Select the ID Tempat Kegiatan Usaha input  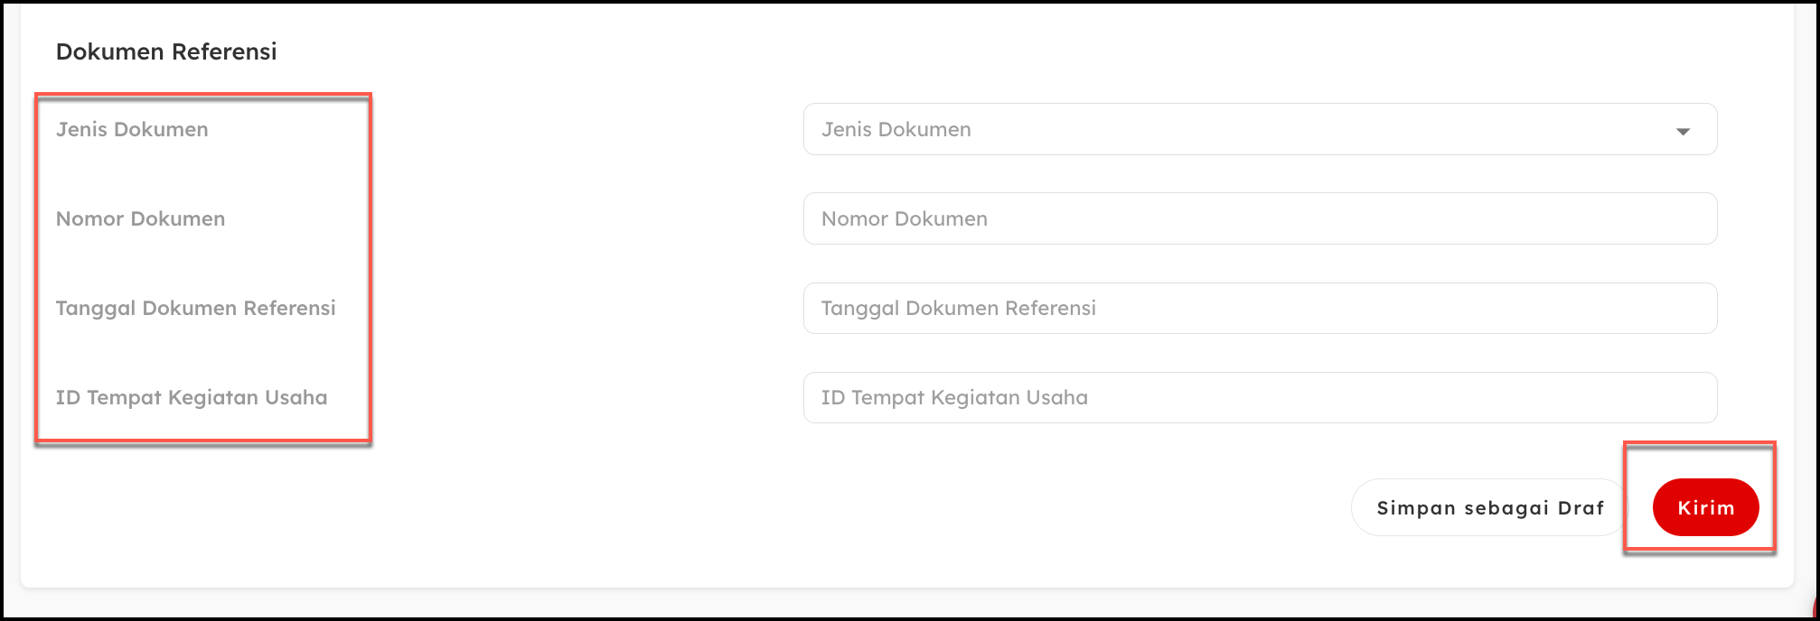(x=1259, y=397)
